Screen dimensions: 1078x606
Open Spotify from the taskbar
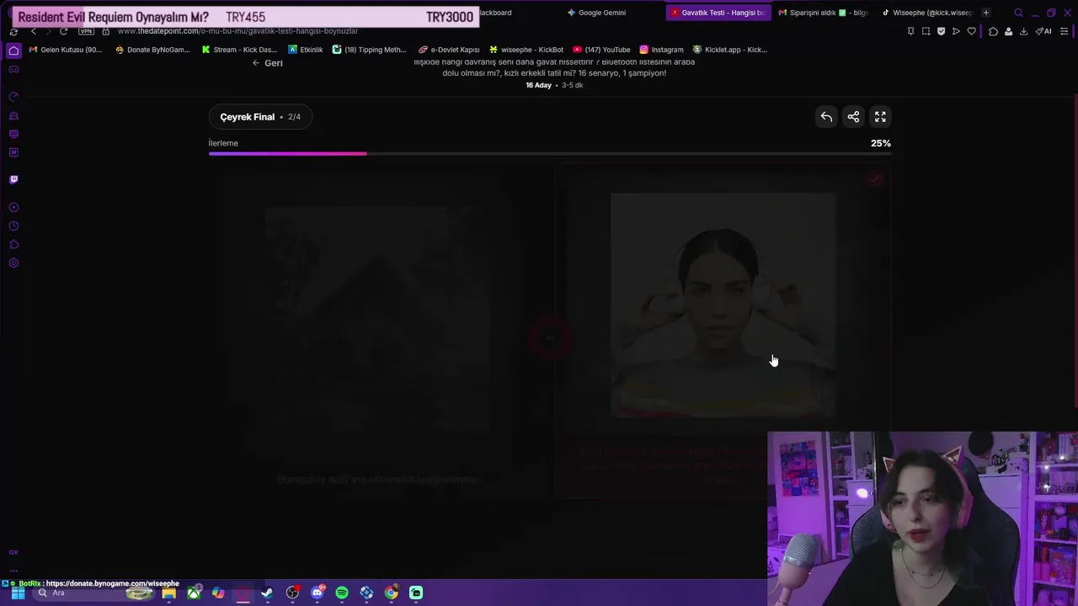pos(342,593)
